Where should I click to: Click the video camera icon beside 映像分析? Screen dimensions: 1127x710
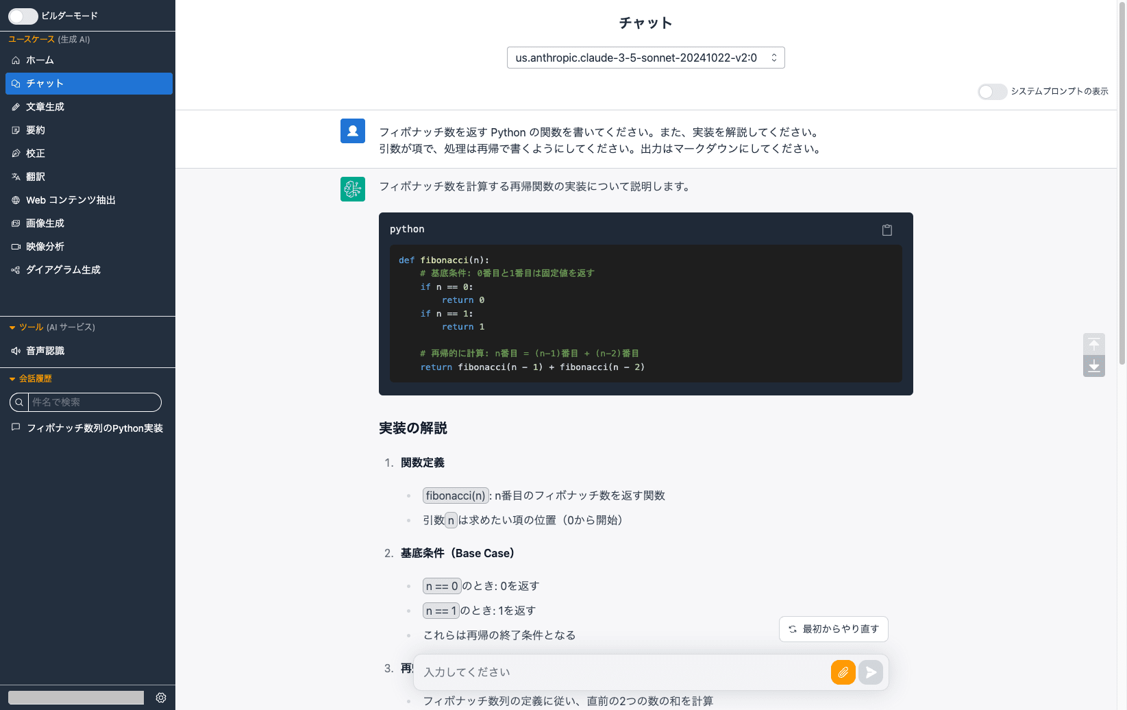pos(16,247)
